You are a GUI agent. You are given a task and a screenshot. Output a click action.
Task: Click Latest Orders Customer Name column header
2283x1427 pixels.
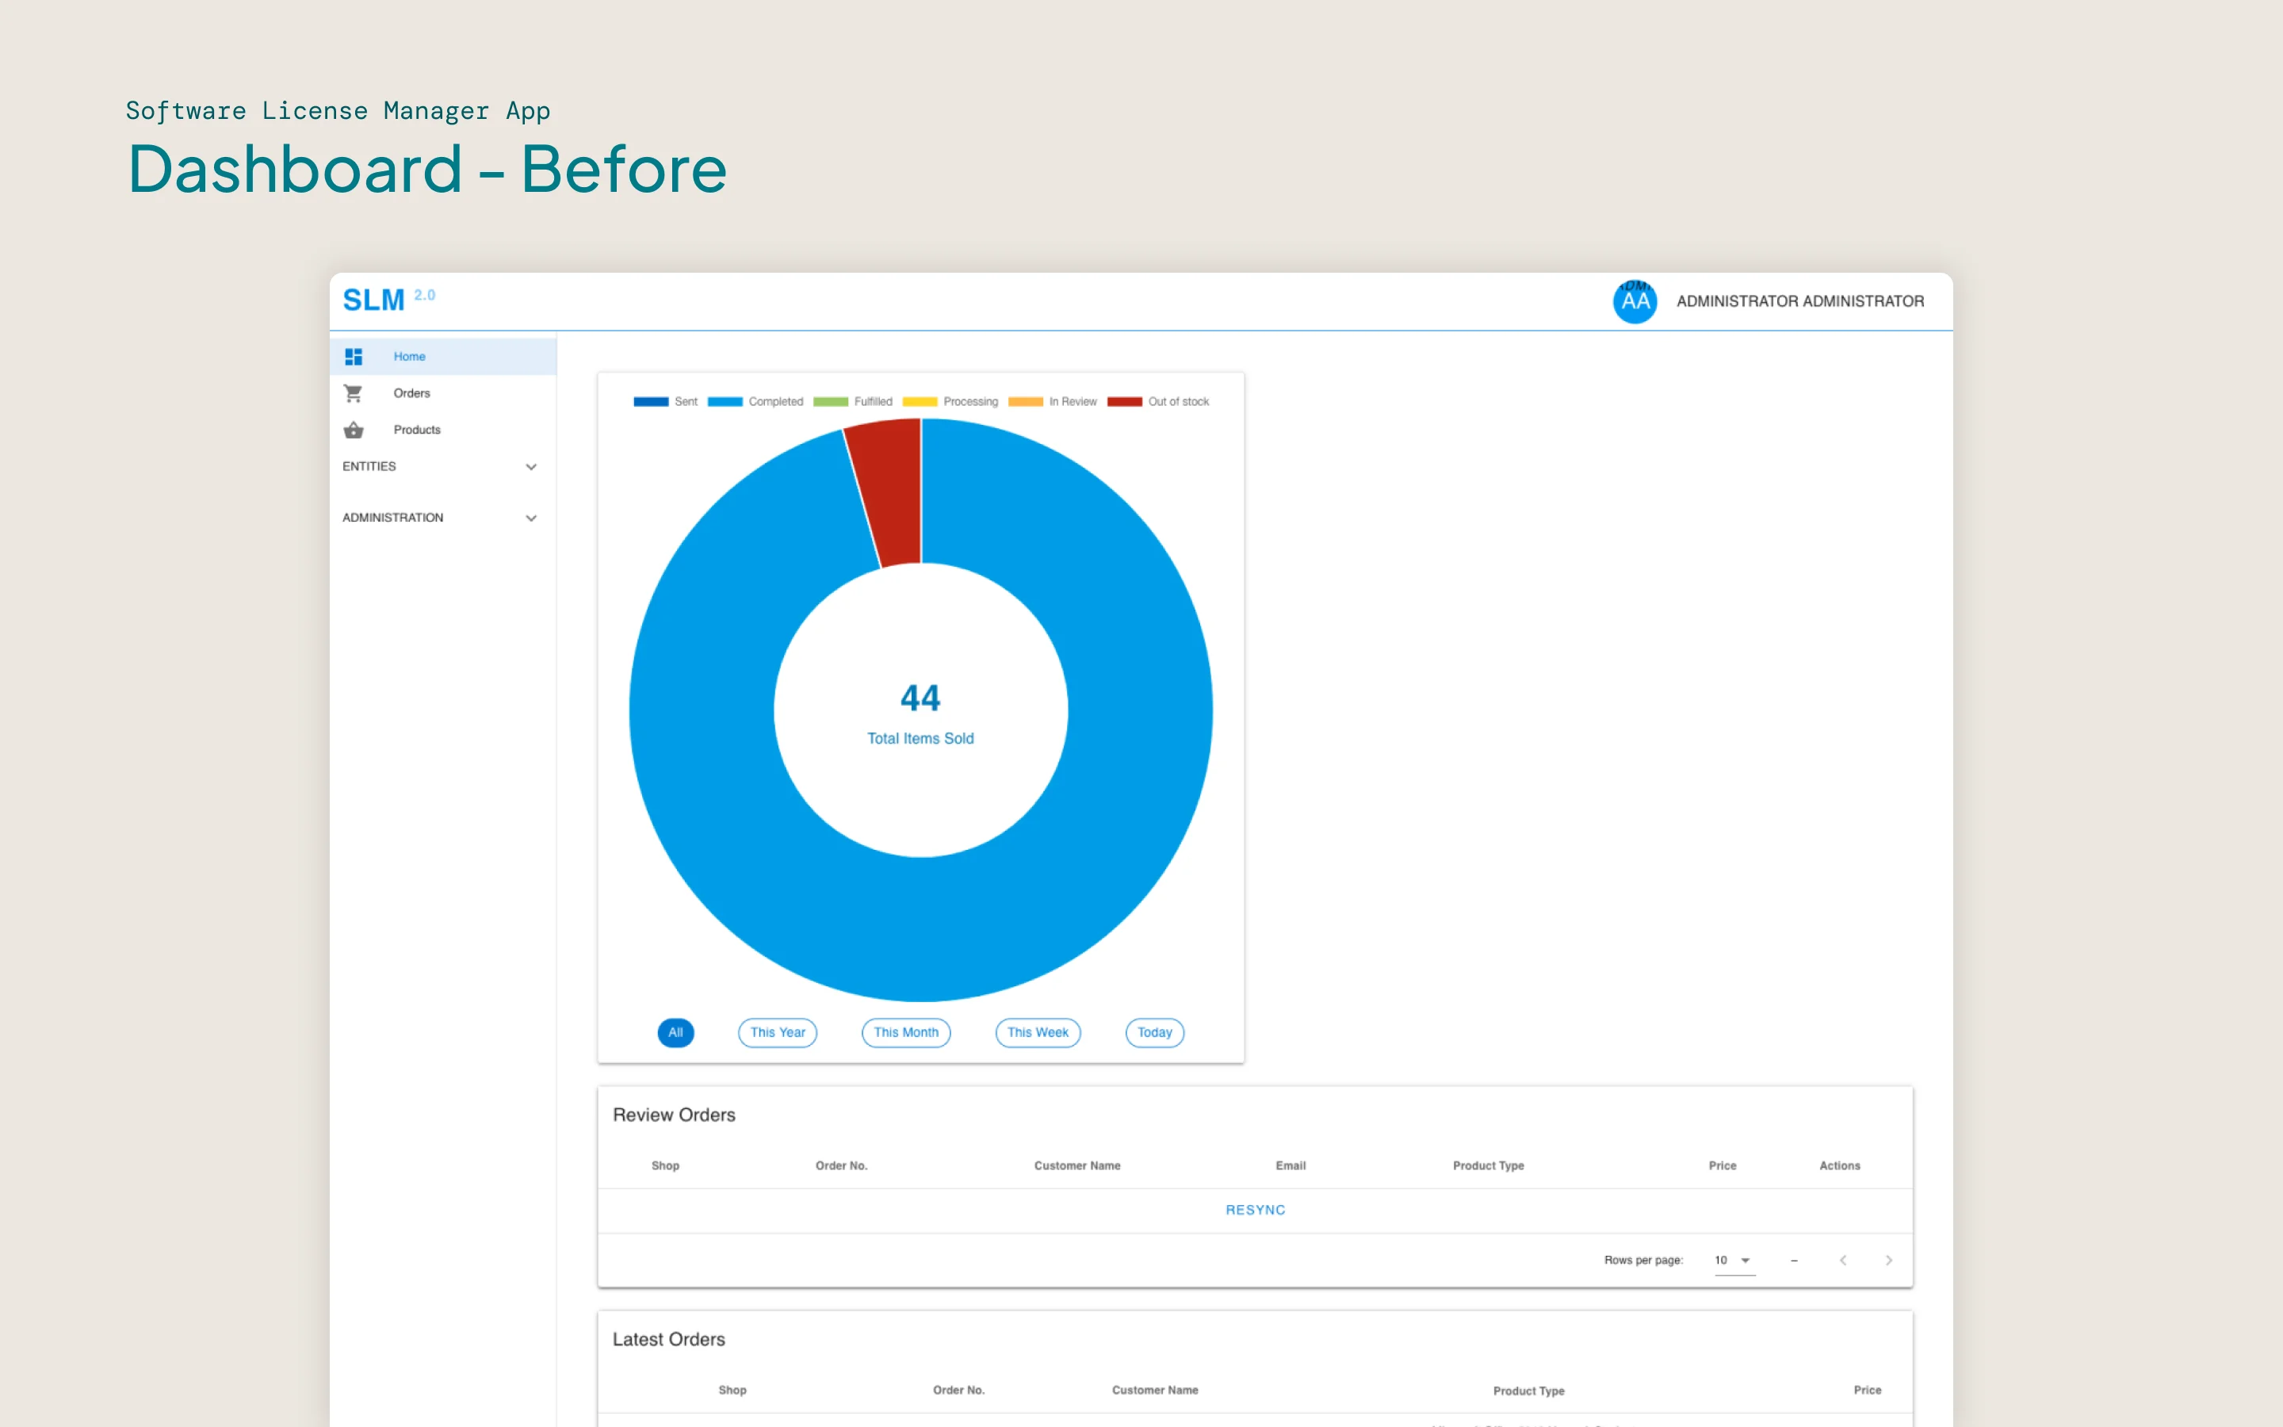click(1155, 1391)
